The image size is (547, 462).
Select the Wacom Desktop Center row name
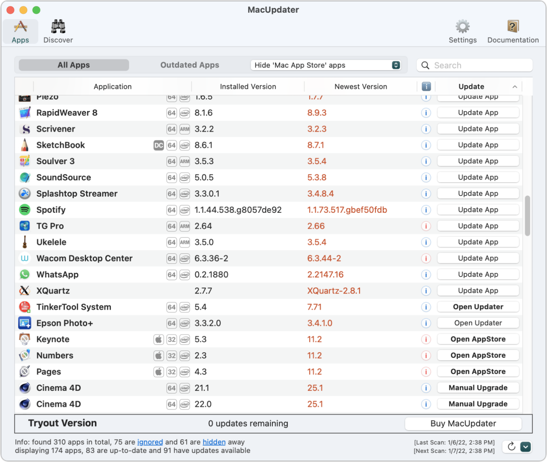point(84,258)
